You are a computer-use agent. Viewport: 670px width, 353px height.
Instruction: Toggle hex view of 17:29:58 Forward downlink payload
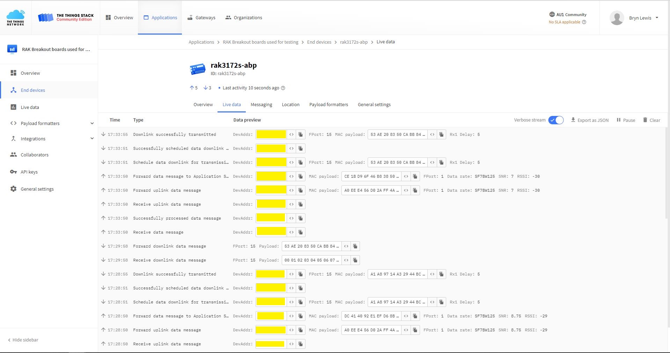coord(346,246)
